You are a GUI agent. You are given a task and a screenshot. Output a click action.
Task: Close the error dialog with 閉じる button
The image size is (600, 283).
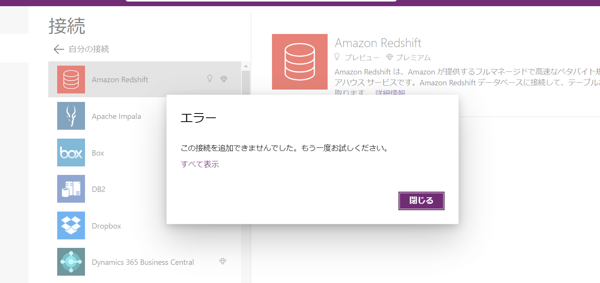pos(421,201)
